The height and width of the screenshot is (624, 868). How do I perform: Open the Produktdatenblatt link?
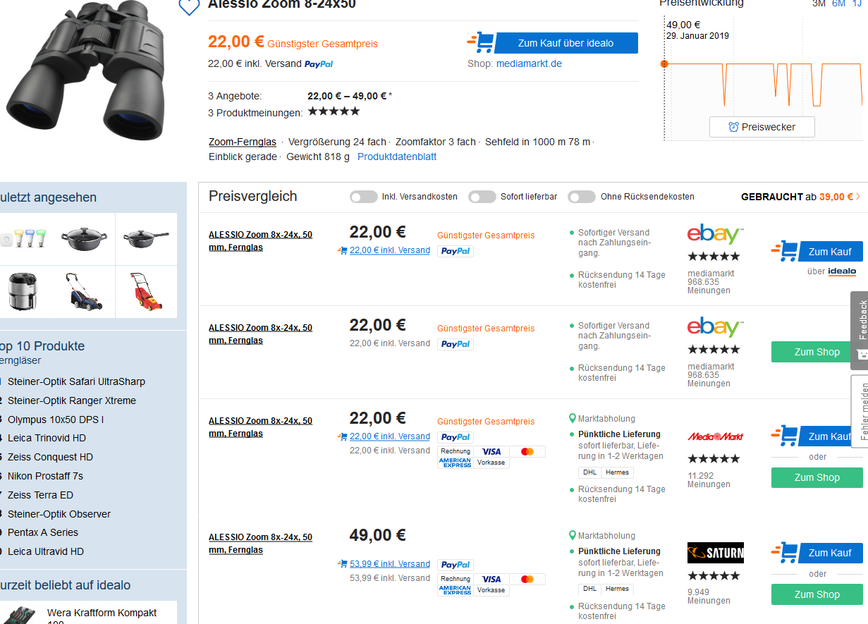(x=397, y=157)
